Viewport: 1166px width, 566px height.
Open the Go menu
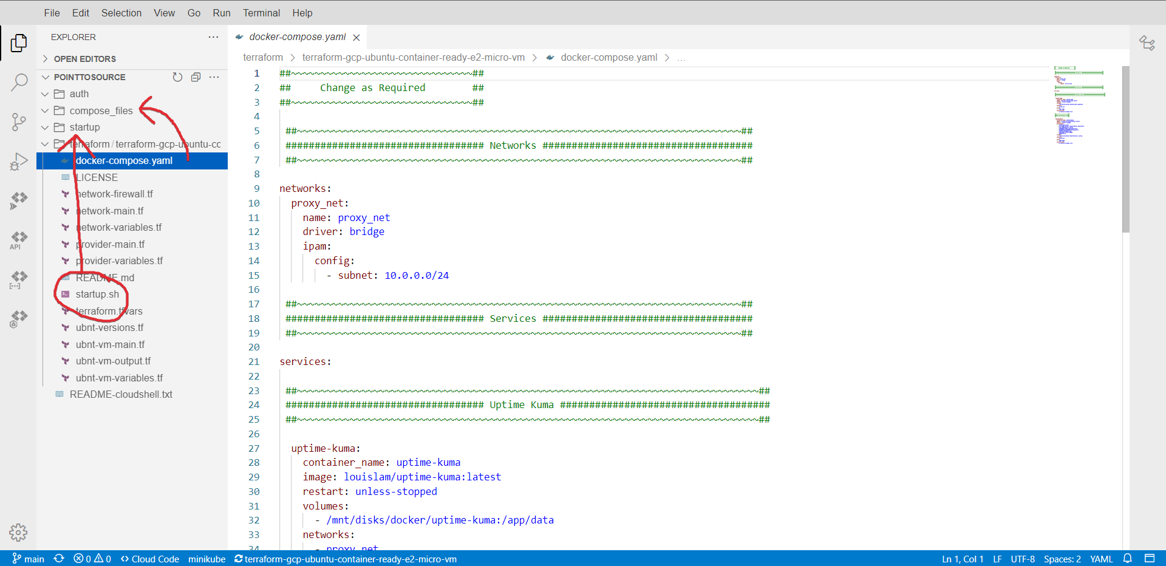pyautogui.click(x=194, y=13)
